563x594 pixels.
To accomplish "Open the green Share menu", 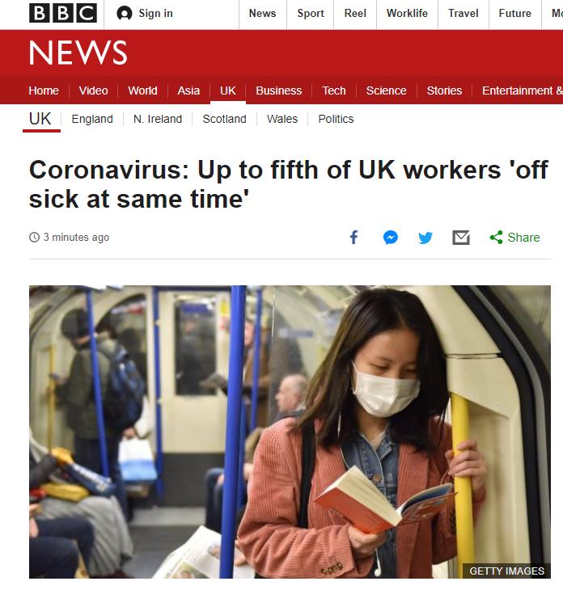I will coord(514,238).
